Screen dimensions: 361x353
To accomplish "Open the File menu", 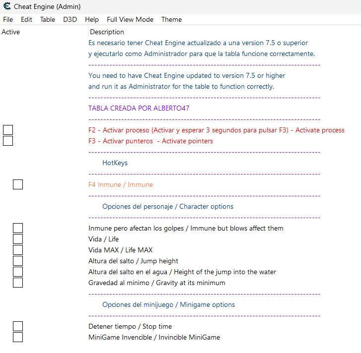I will (x=8, y=19).
